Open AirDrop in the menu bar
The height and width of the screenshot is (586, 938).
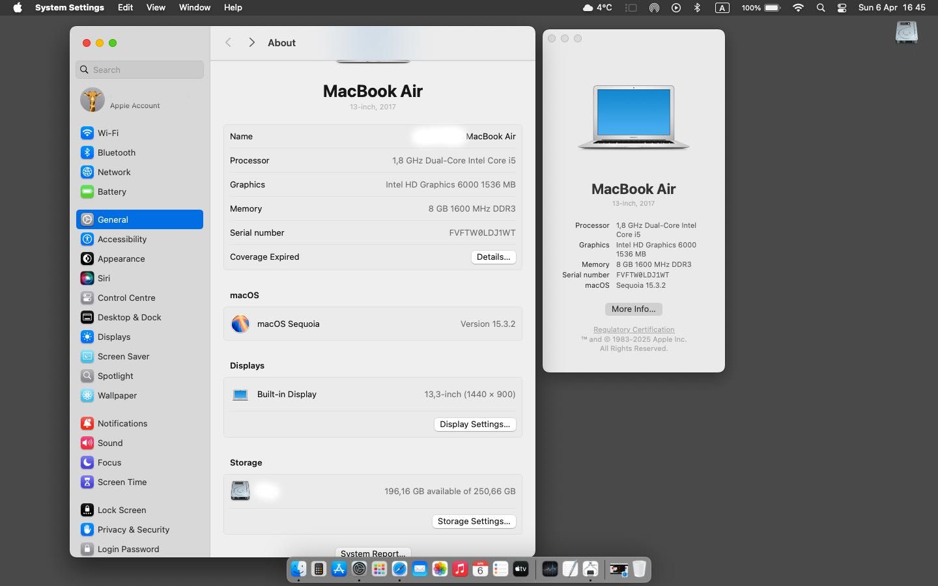point(654,8)
